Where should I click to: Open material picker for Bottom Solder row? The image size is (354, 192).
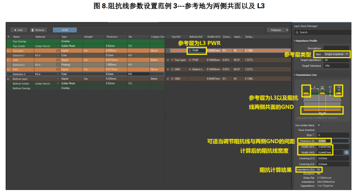click(58, 84)
